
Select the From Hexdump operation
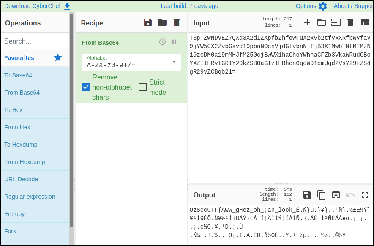[x=35, y=162]
